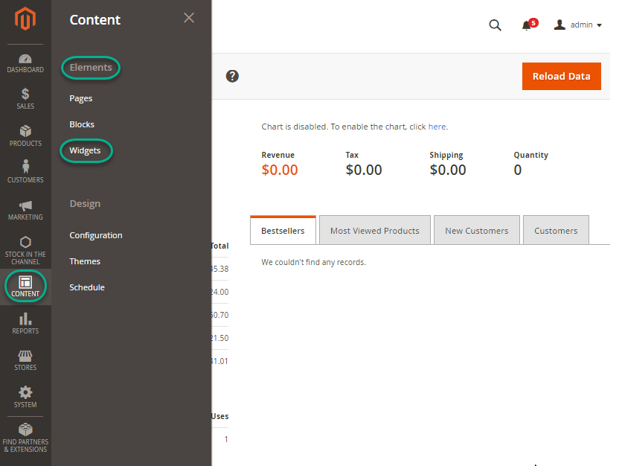This screenshot has width=622, height=466.
Task: Close the Content menu panel
Action: pyautogui.click(x=189, y=18)
